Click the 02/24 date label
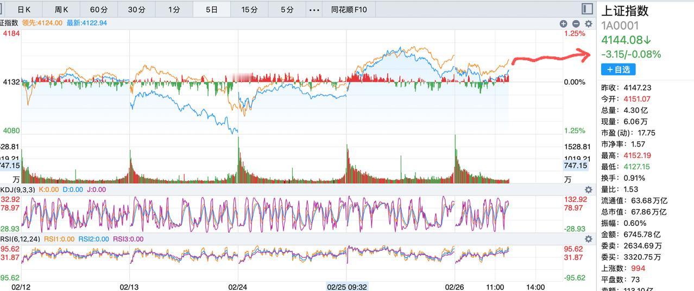The height and width of the screenshot is (291, 694). pyautogui.click(x=238, y=286)
